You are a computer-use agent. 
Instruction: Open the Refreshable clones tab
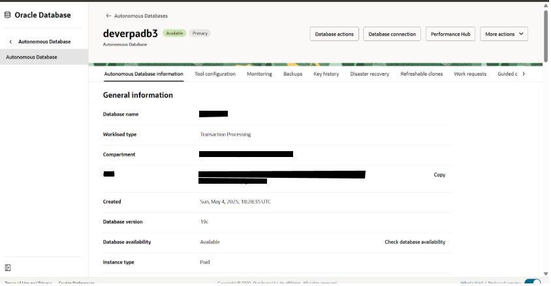[421, 74]
